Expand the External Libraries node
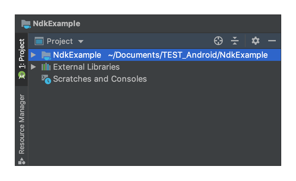Image resolution: width=296 pixels, height=181 pixels. pyautogui.click(x=33, y=67)
